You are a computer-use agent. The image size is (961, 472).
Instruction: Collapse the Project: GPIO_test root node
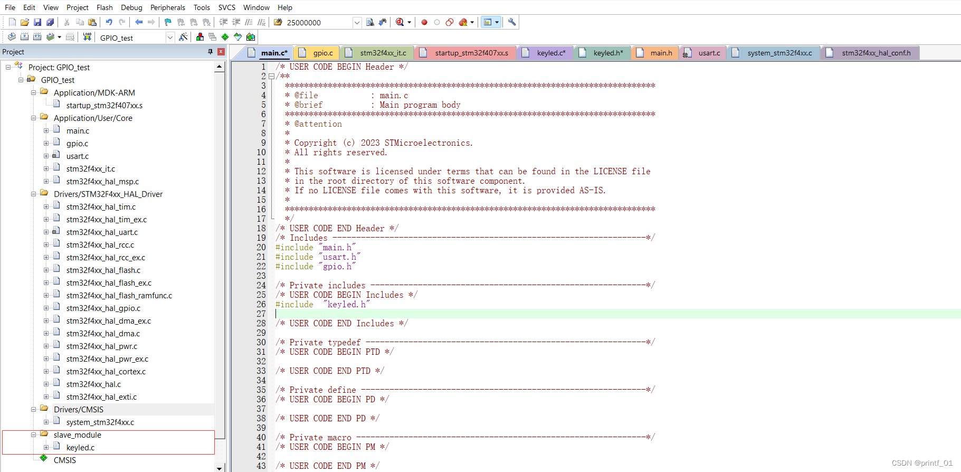click(x=8, y=68)
